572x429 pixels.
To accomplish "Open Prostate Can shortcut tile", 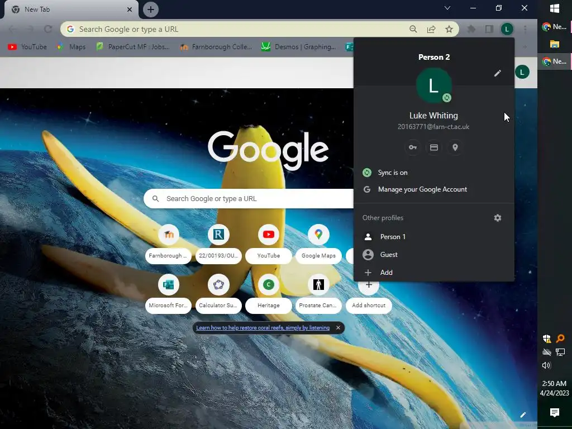I will 318,294.
